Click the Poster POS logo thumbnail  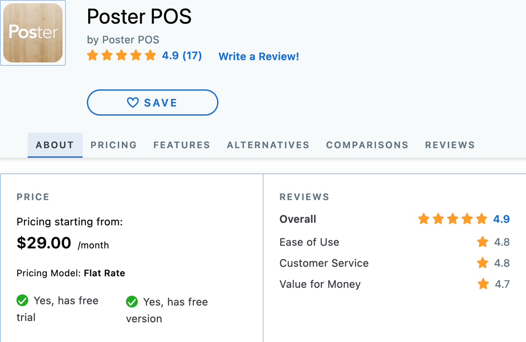32,32
